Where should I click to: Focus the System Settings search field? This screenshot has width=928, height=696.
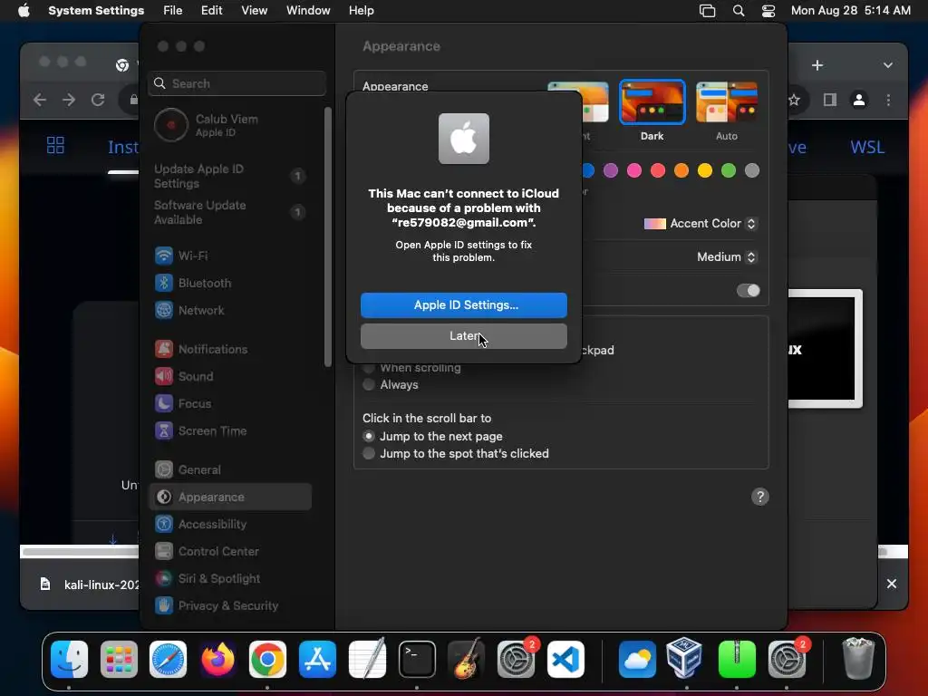tap(237, 83)
